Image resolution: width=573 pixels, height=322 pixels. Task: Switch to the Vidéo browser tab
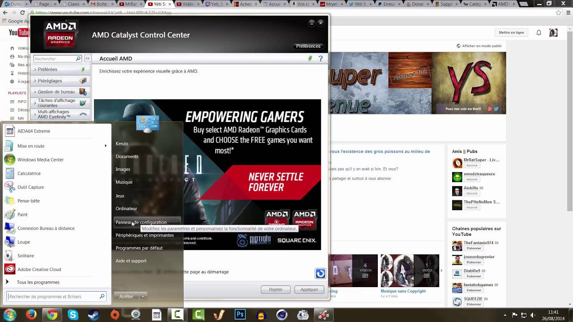point(187,4)
